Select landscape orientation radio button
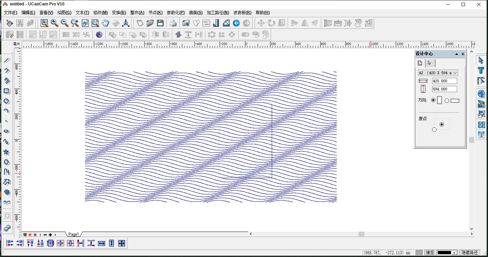 click(x=447, y=101)
